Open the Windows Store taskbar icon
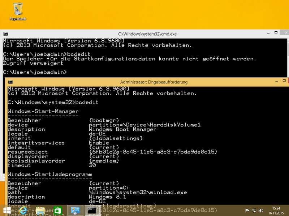 pos(57,210)
